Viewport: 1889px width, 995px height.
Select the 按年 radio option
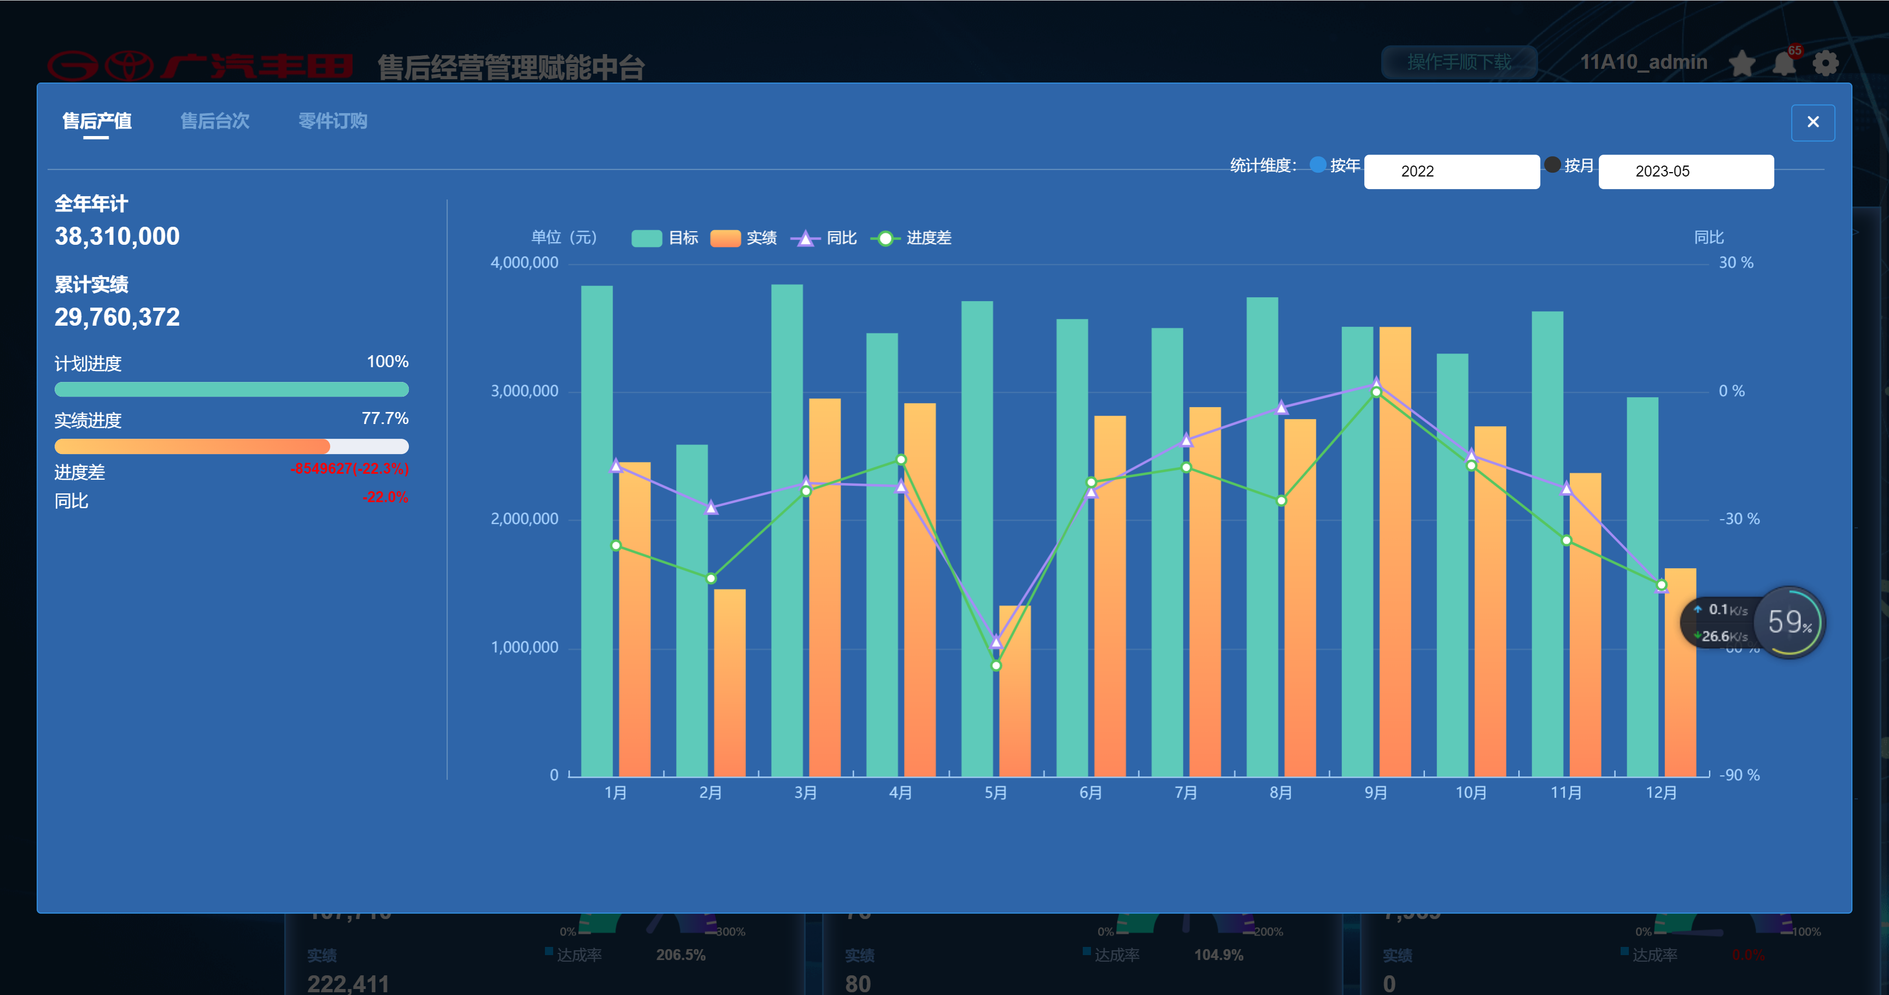coord(1318,165)
